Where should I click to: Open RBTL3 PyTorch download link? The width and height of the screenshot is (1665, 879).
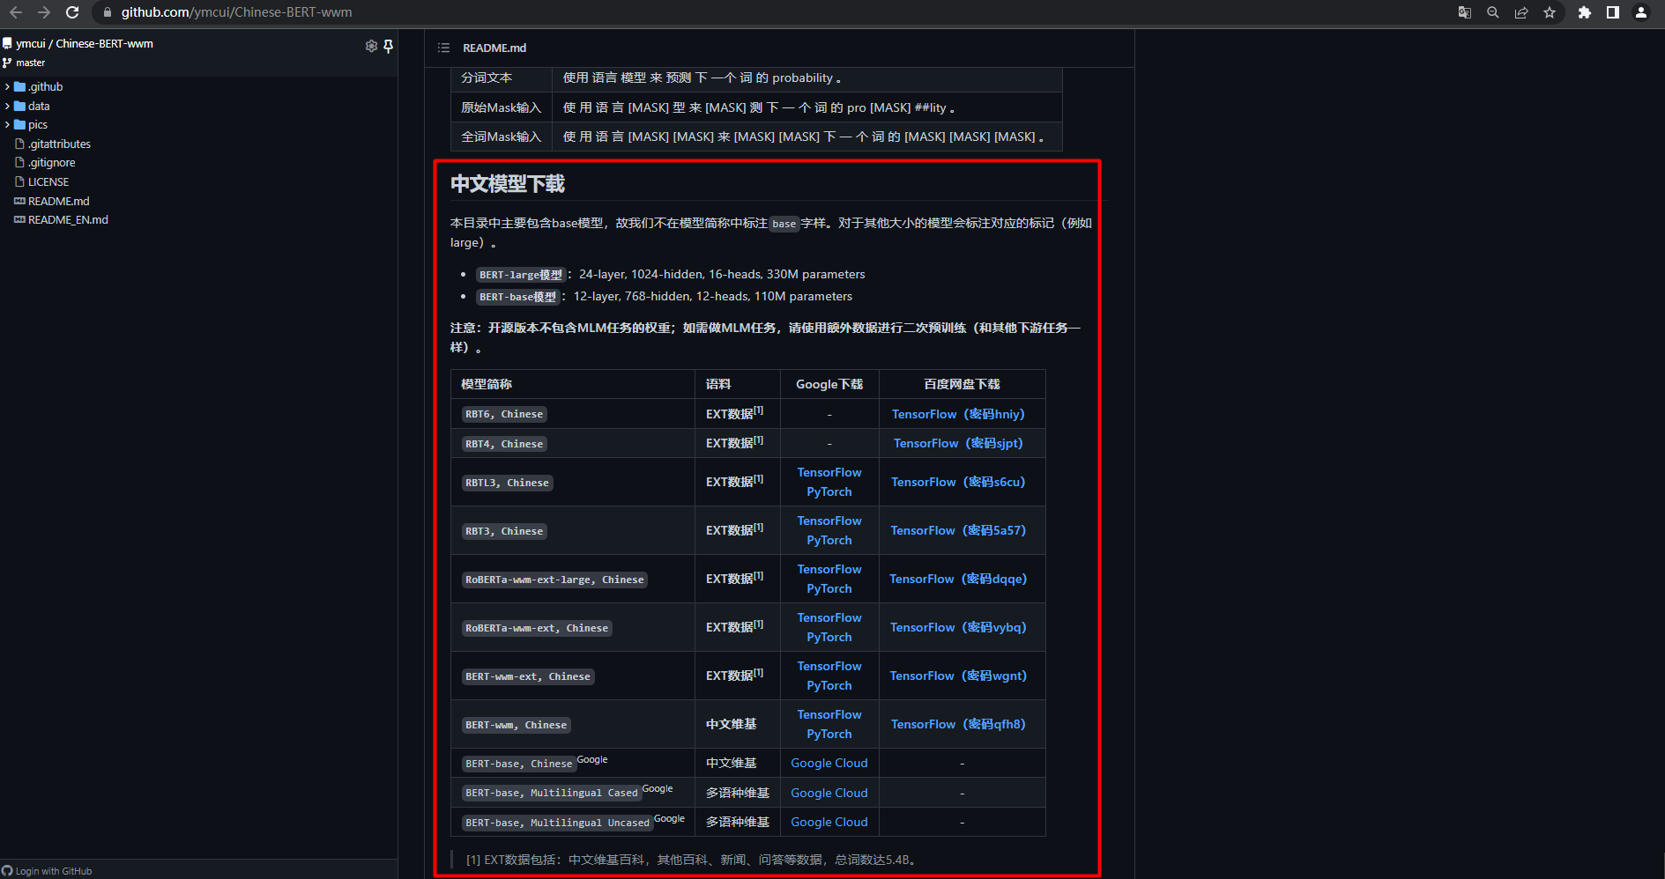point(829,491)
